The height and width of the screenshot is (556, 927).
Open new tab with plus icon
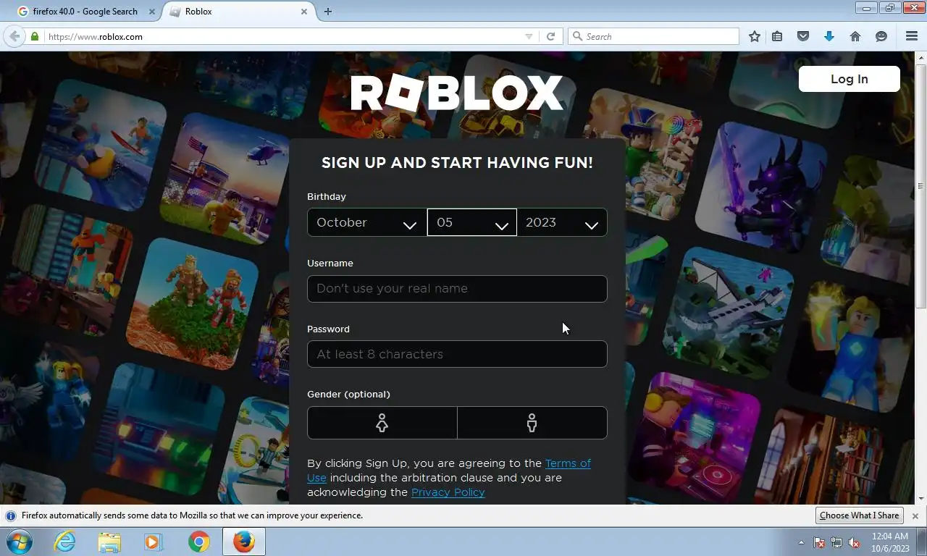click(328, 12)
